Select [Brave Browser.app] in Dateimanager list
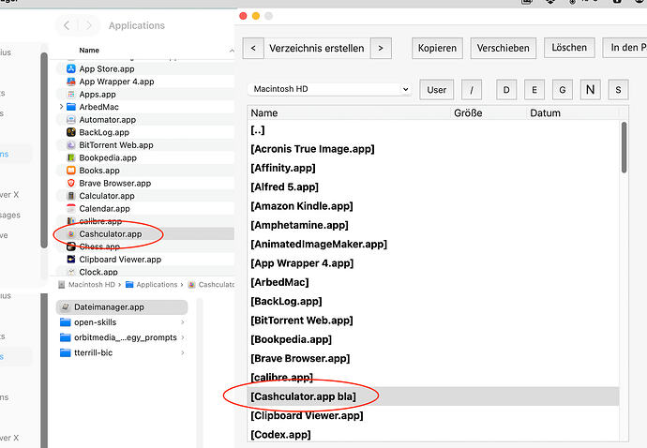This screenshot has width=647, height=448. (x=433, y=358)
